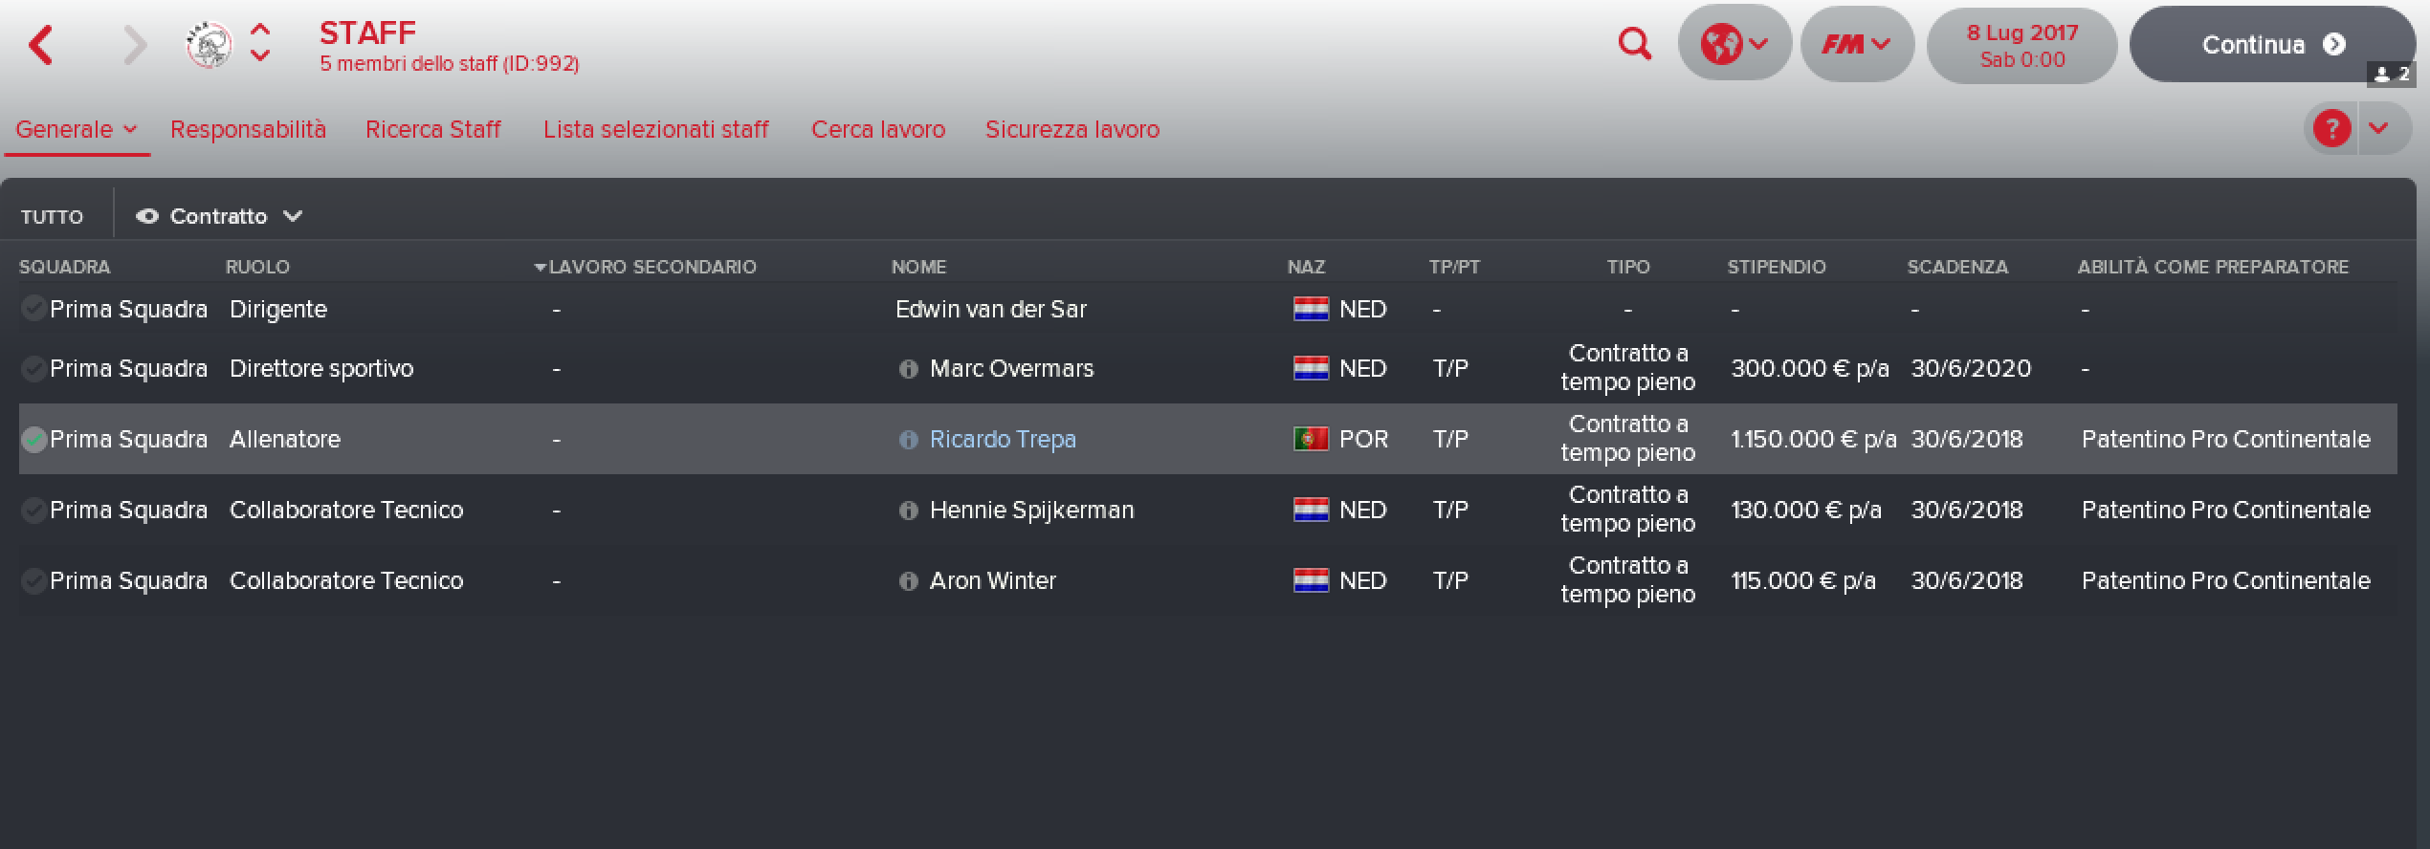Click the red back arrow

coord(41,45)
